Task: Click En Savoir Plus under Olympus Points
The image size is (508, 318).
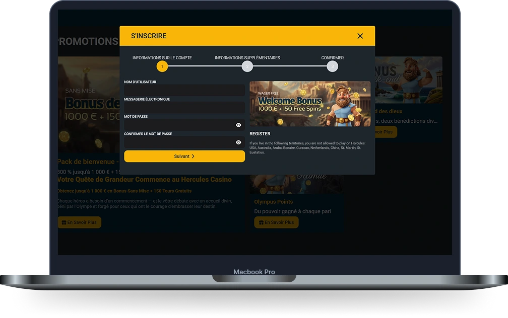Action: tap(276, 222)
